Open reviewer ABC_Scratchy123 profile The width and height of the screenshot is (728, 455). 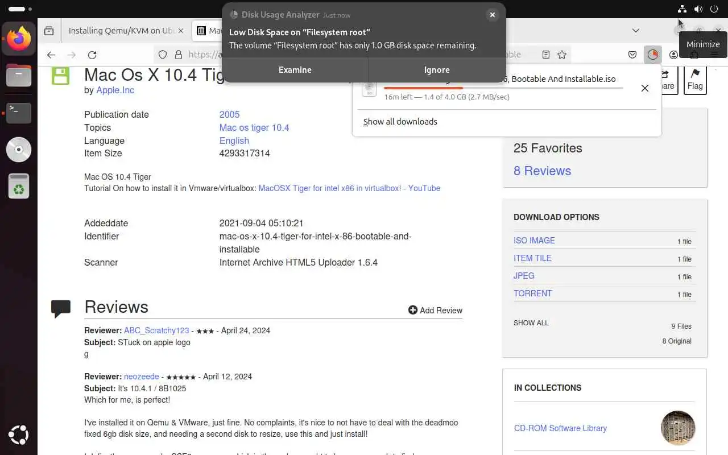pyautogui.click(x=156, y=330)
